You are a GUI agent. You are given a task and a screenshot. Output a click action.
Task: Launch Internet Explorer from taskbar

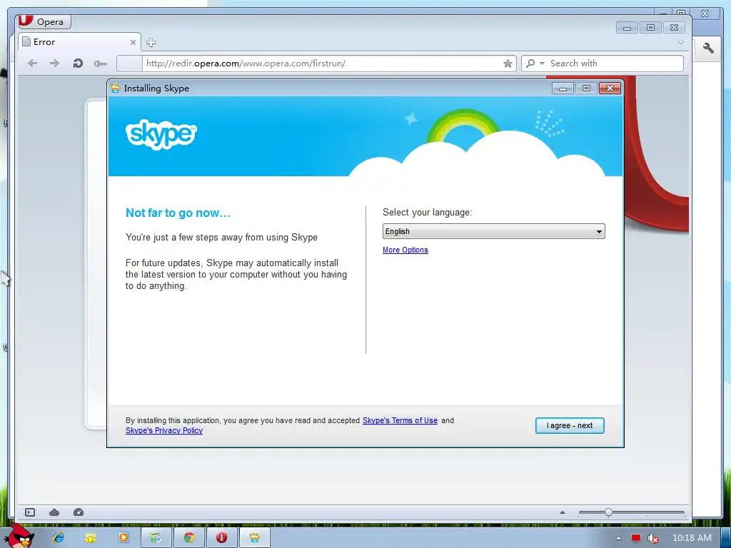[x=59, y=538]
